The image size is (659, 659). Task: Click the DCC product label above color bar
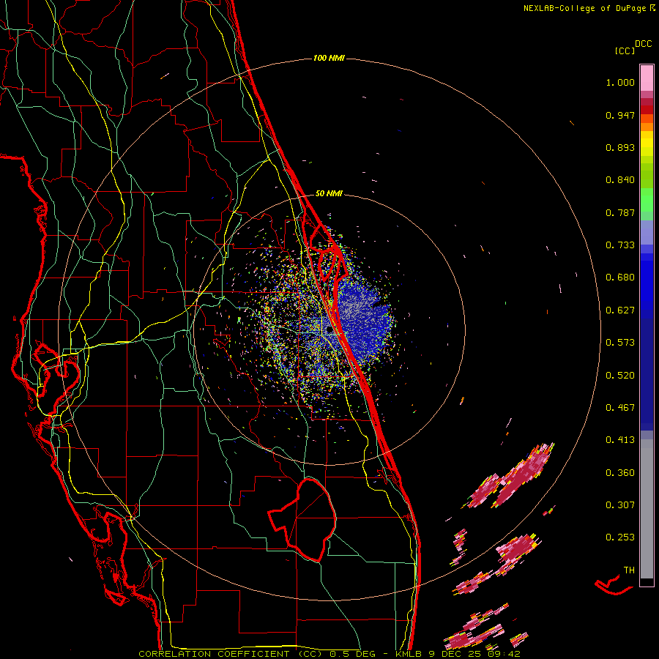(x=643, y=44)
